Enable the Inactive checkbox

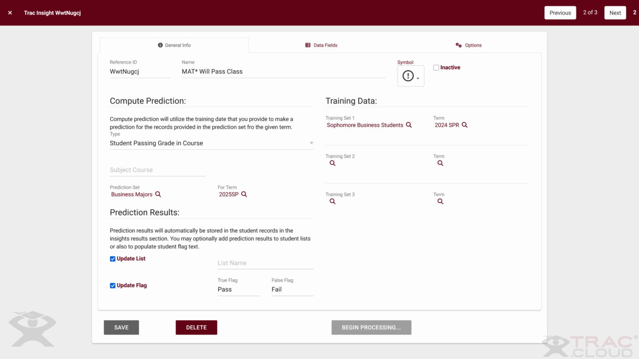[436, 68]
